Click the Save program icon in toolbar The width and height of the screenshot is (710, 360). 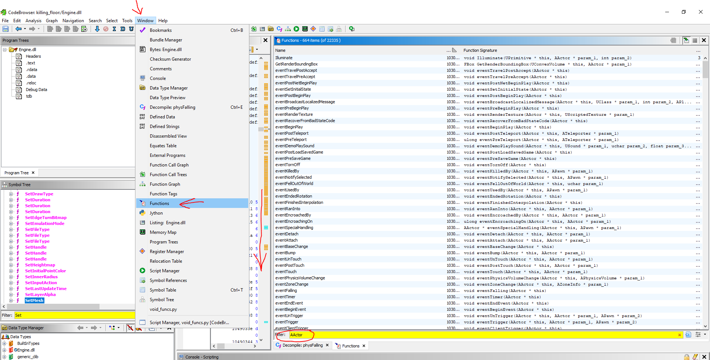[x=6, y=29]
